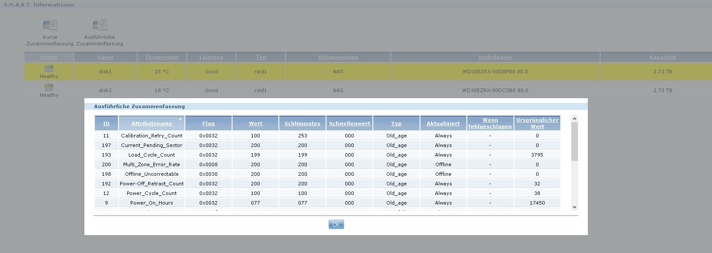The width and height of the screenshot is (712, 253).
Task: Select the Power-Off_Retract_Count attribute name
Action: point(152,184)
